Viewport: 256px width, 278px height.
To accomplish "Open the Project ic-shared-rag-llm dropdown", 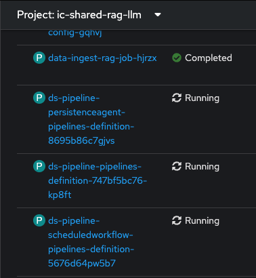I will point(89,15).
